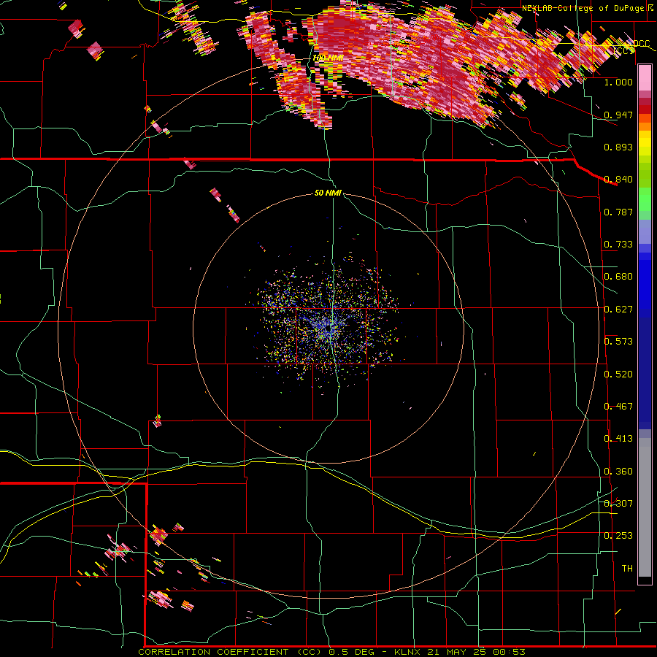
Task: Click the 100 NMI range ring label
Action: click(x=328, y=58)
